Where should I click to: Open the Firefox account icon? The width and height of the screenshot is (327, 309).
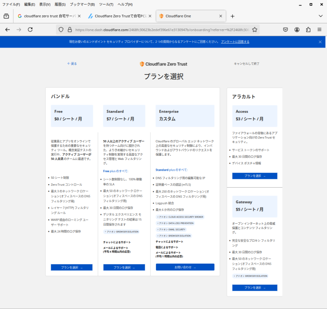pyautogui.click(x=297, y=30)
